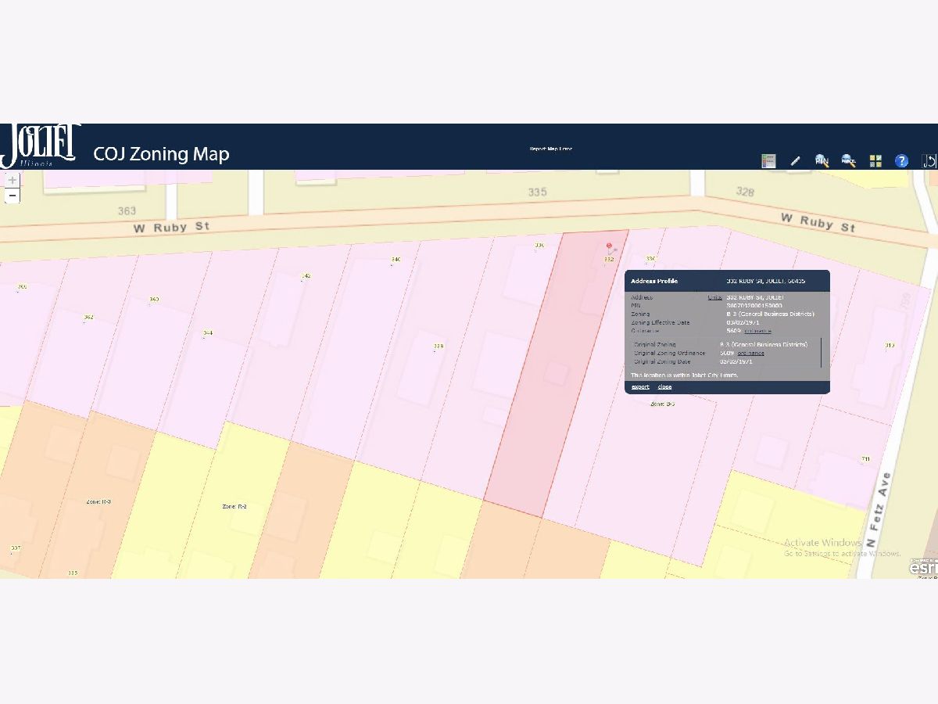Click the Report Map Error link
The width and height of the screenshot is (938, 704).
(x=550, y=149)
